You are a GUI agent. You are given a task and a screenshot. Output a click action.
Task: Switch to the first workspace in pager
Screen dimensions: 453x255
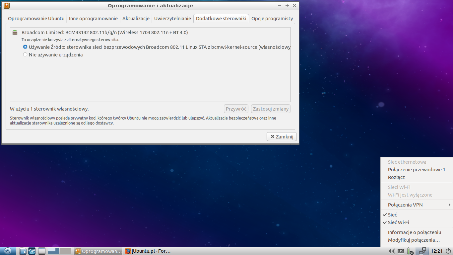coord(53,251)
